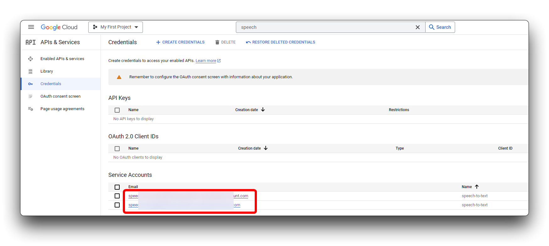Click 'No OAuth clients to display' text
This screenshot has width=549, height=246.
pyautogui.click(x=138, y=157)
